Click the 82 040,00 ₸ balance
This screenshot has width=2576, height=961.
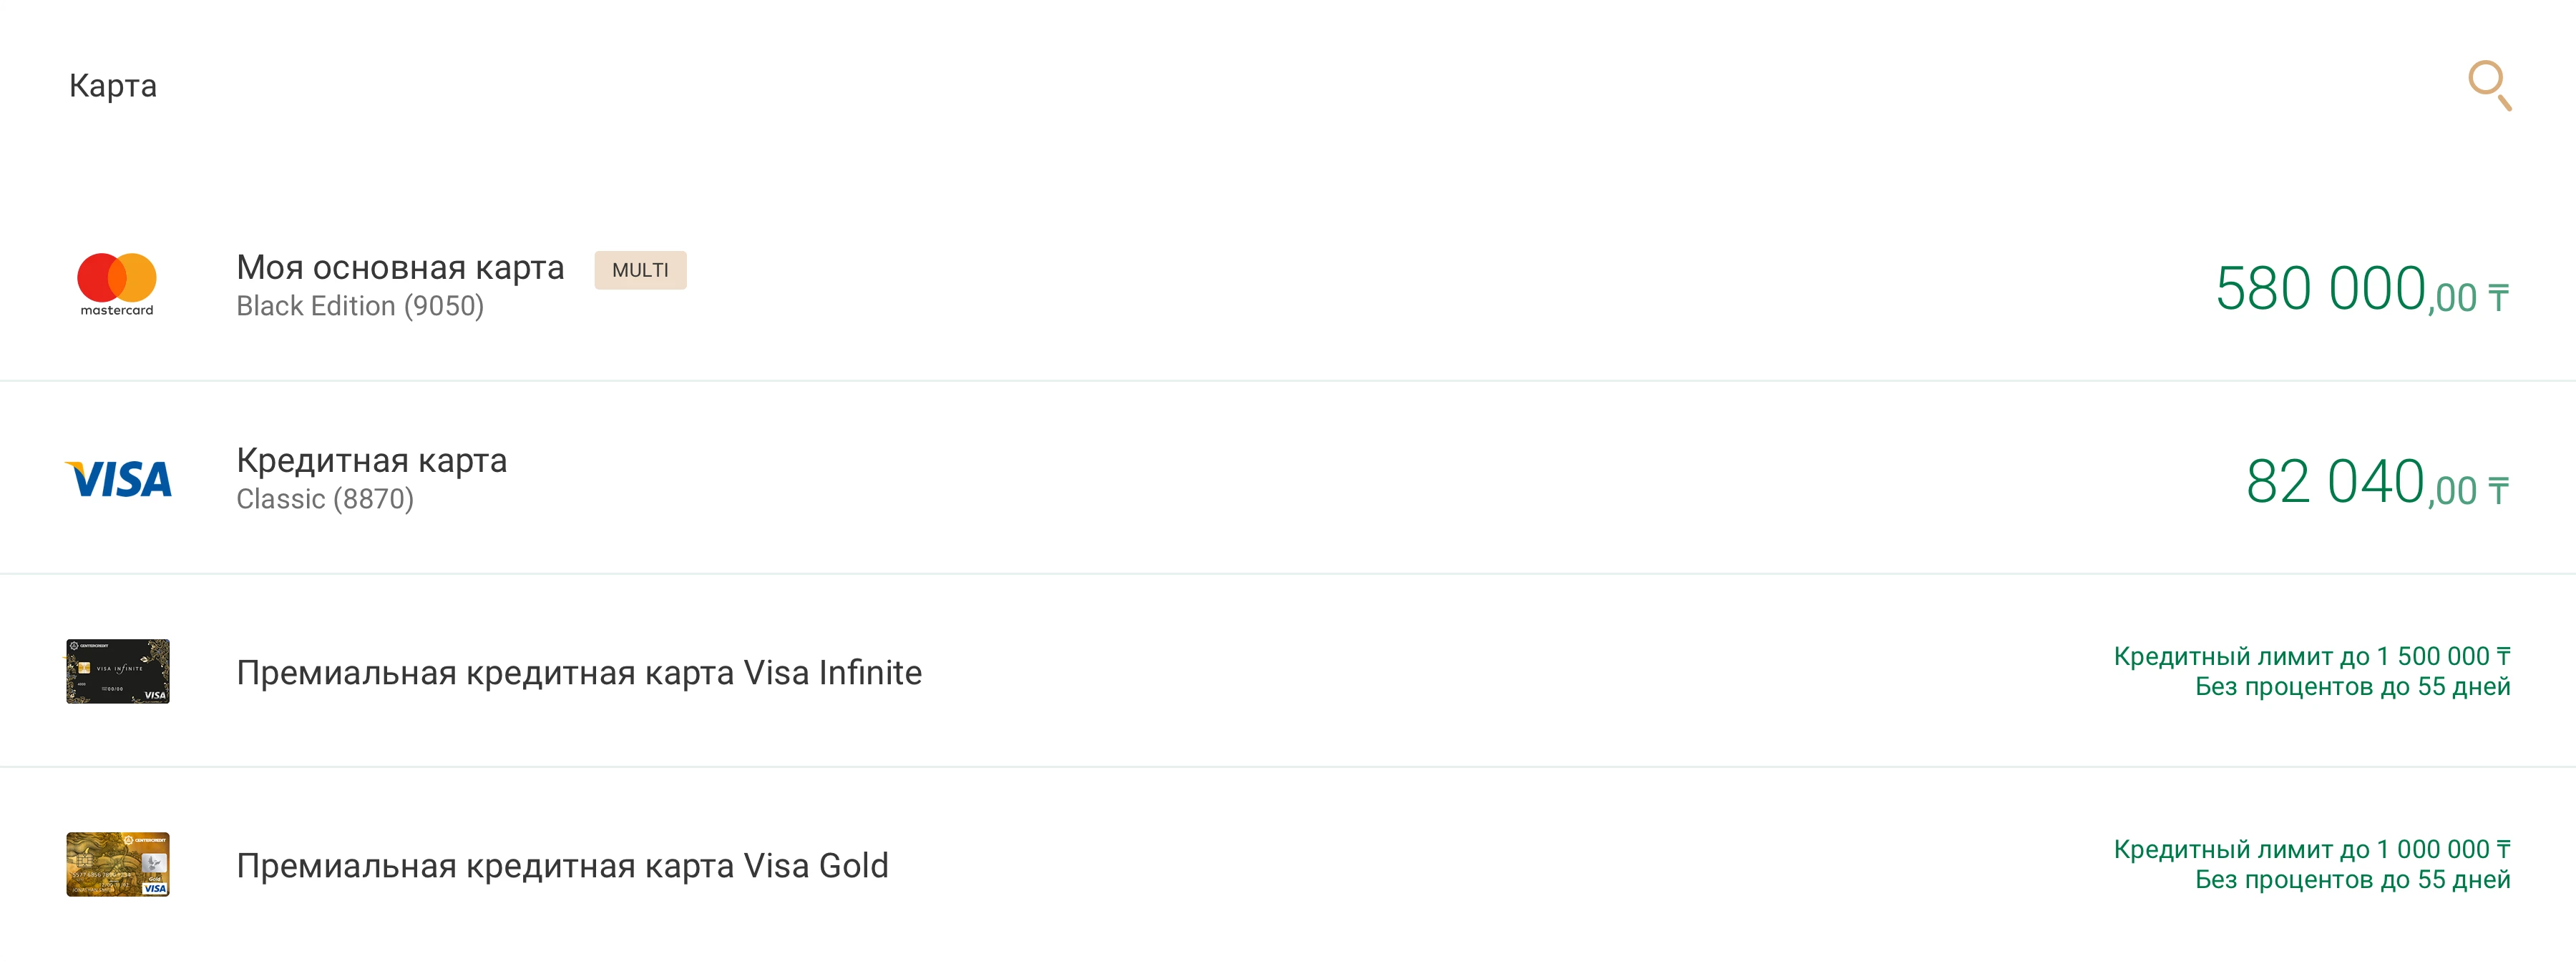click(2376, 483)
